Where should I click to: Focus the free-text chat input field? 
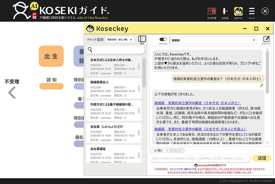click(200, 158)
